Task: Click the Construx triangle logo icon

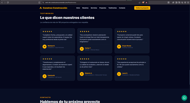Action: click(x=41, y=8)
